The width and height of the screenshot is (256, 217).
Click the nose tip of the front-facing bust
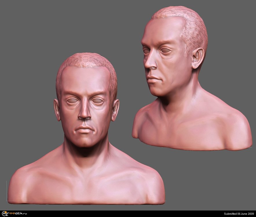click(x=84, y=116)
